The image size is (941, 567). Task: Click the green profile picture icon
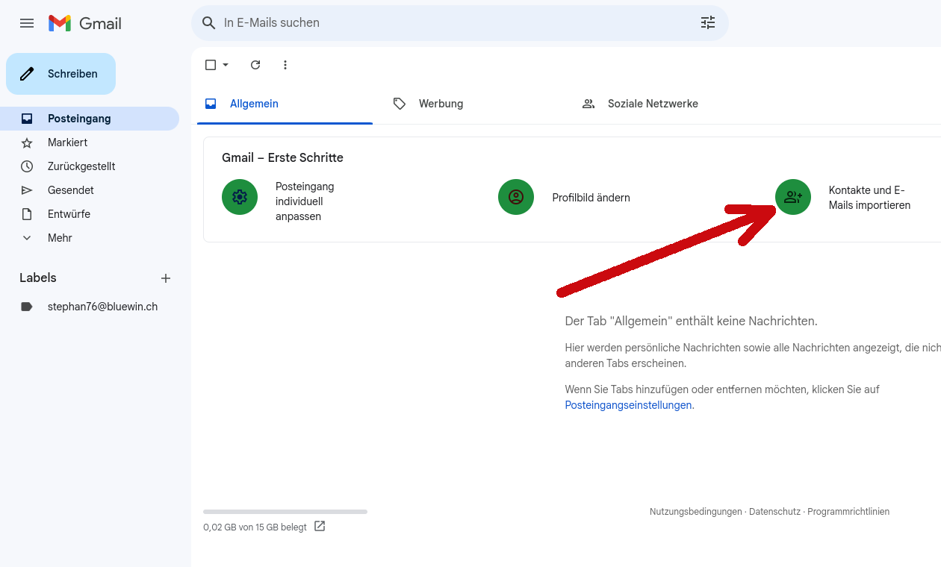click(516, 197)
